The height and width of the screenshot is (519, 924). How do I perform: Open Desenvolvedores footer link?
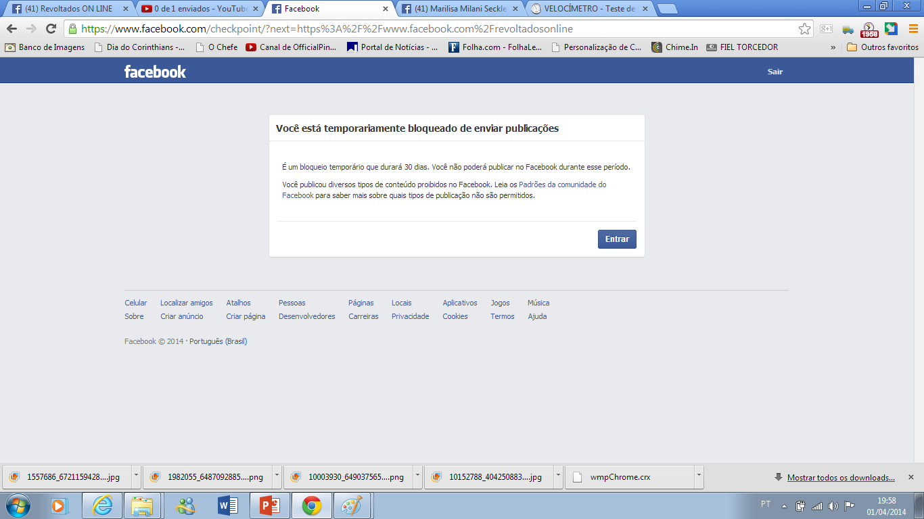click(307, 316)
